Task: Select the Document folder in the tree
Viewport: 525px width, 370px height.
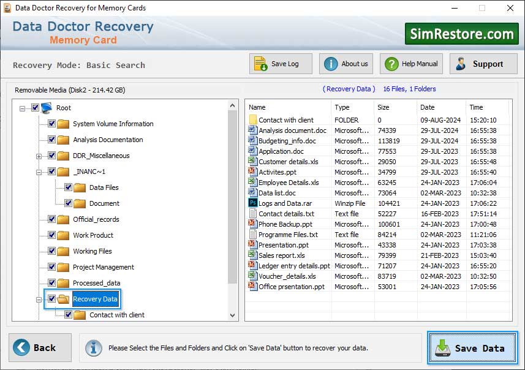Action: point(104,203)
